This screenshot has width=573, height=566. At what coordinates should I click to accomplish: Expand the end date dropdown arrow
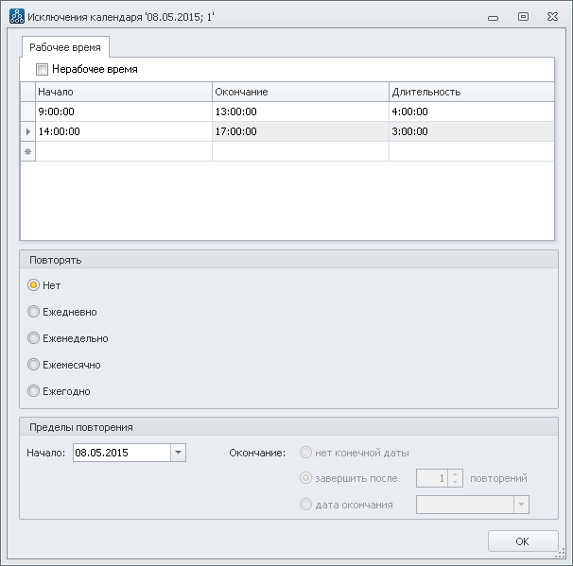(520, 505)
